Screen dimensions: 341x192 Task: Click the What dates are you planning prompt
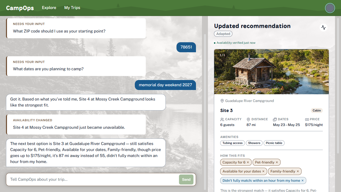tap(76, 66)
